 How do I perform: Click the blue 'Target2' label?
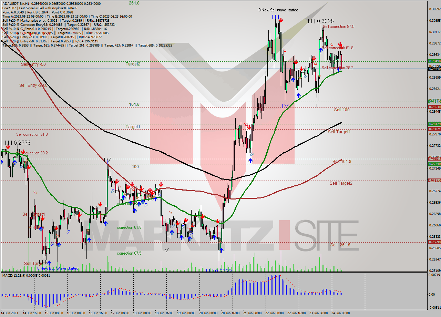coord(133,64)
